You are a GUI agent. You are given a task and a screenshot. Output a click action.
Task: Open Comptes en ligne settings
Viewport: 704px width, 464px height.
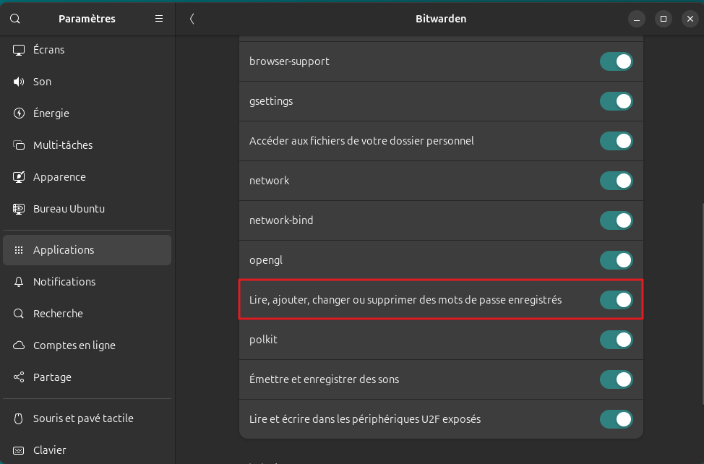pyautogui.click(x=74, y=345)
